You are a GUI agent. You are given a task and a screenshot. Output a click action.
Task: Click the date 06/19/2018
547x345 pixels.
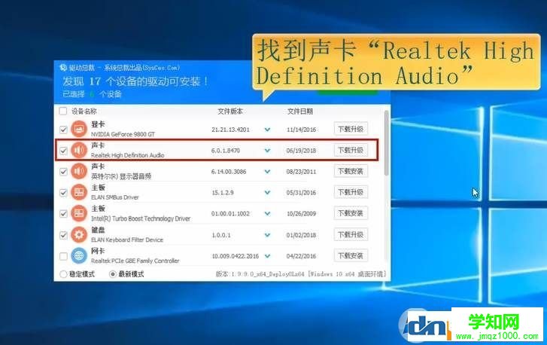pyautogui.click(x=301, y=151)
